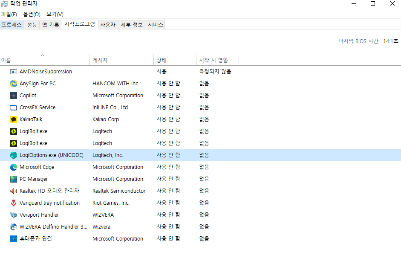Select the Veraport Handler entry

[39, 215]
